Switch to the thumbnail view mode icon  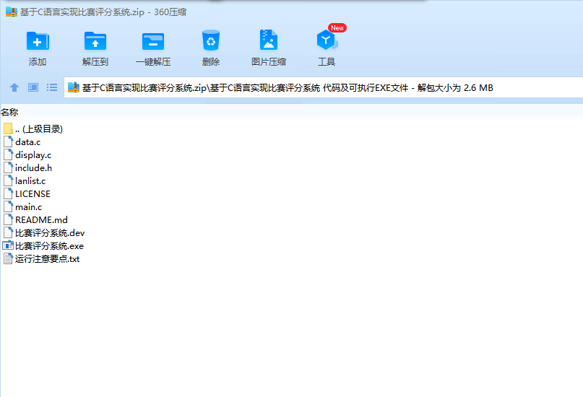point(33,87)
